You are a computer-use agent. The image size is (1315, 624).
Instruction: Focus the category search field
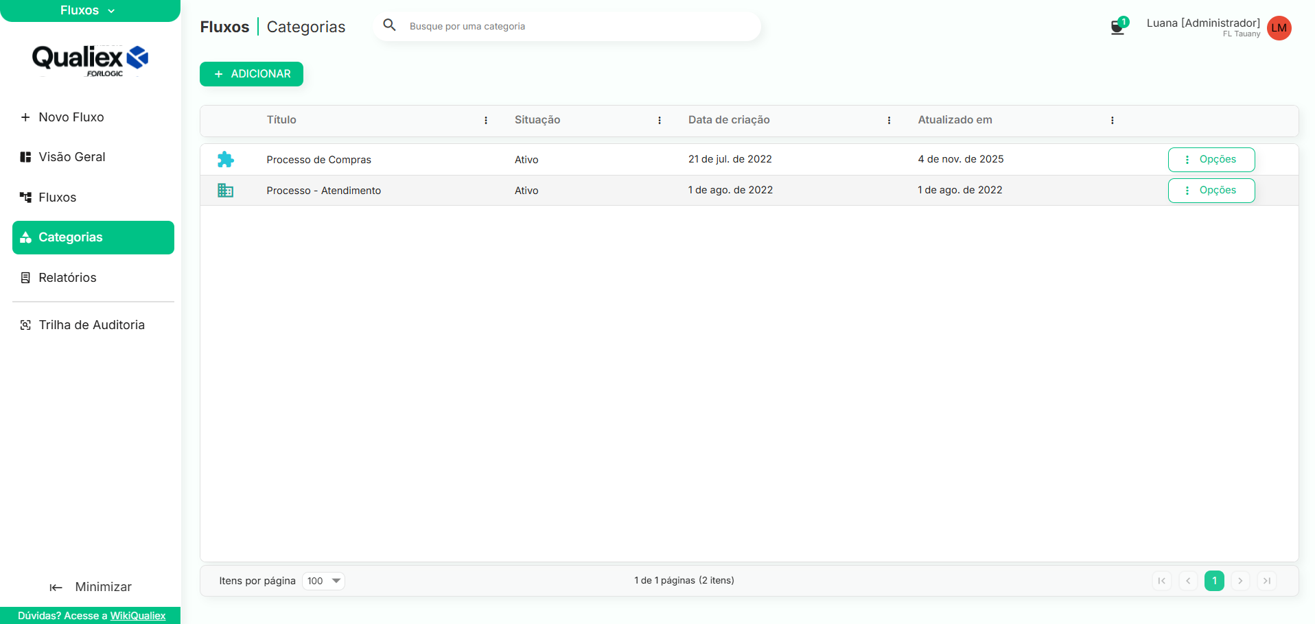click(577, 26)
